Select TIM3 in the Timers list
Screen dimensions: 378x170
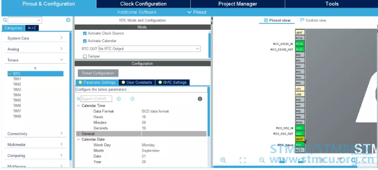tap(17, 89)
